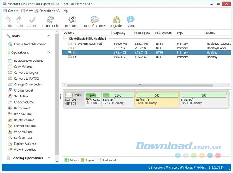Click Disk0 Basic MBR disk label in map

(x=74, y=99)
